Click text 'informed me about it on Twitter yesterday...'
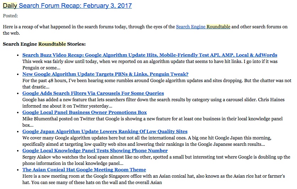The height and width of the screenshot is (189, 297). [67, 106]
